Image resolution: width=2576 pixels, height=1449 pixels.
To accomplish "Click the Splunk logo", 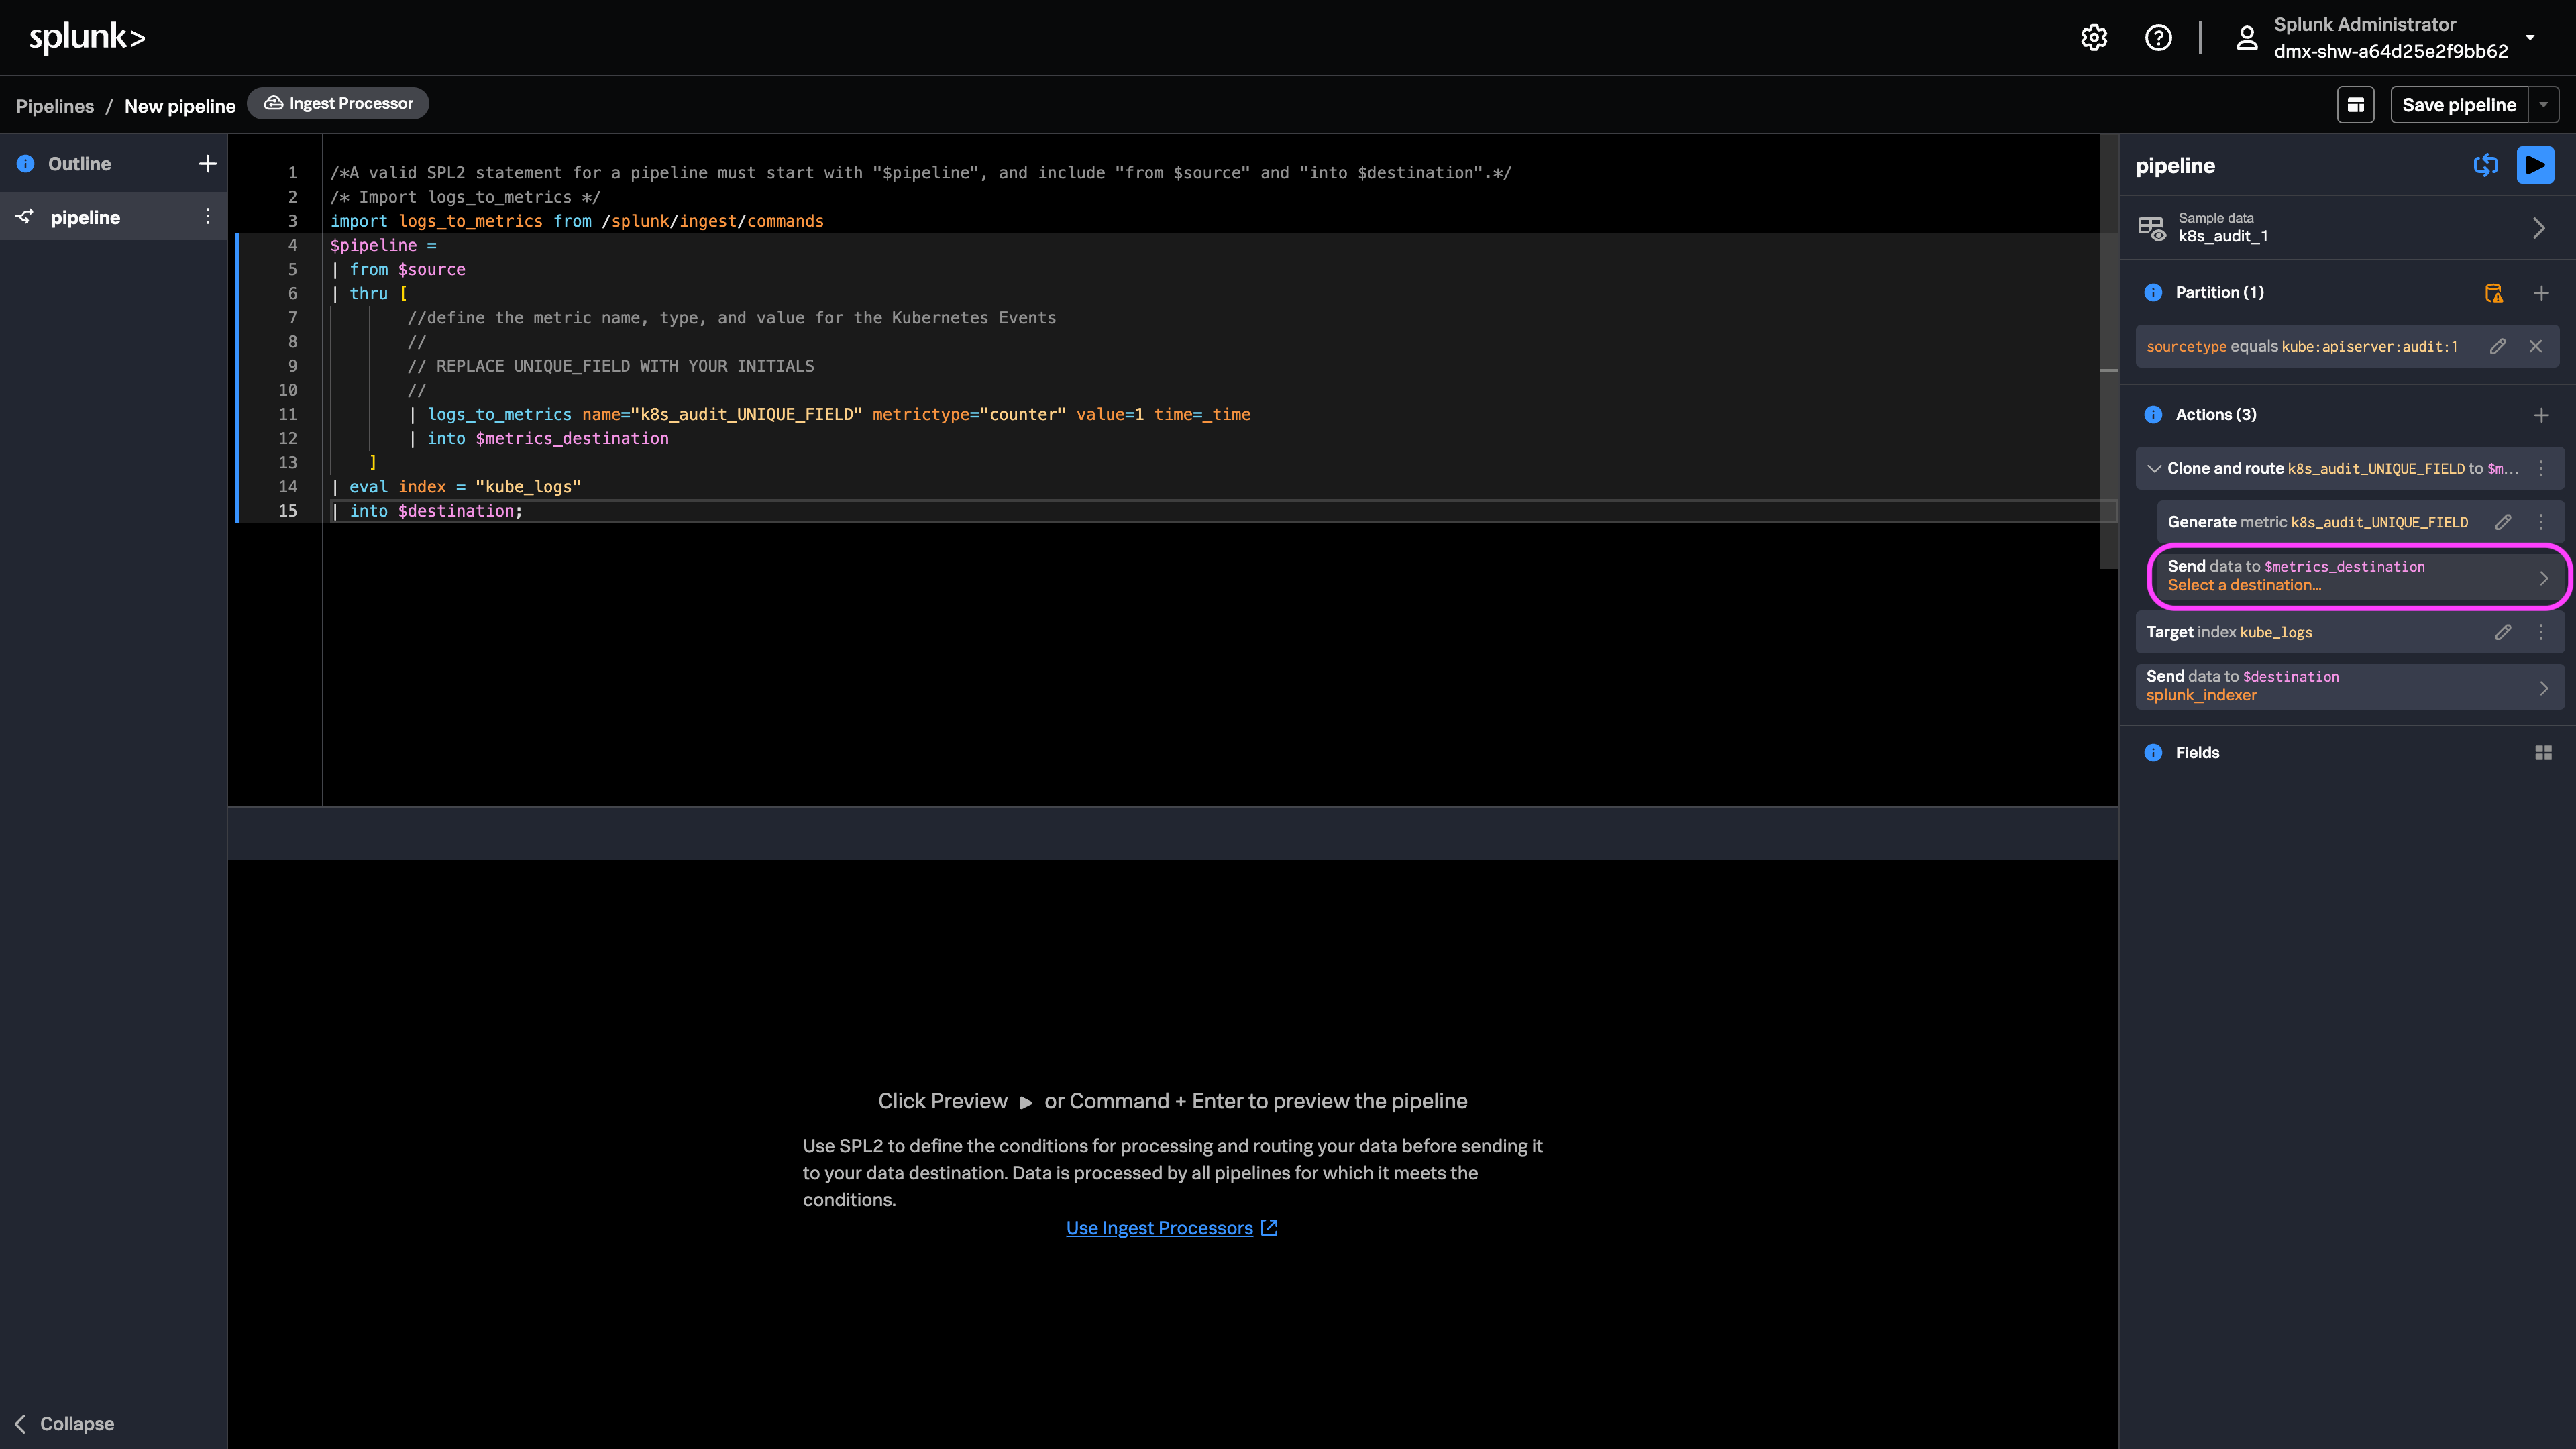I will 87,37.
